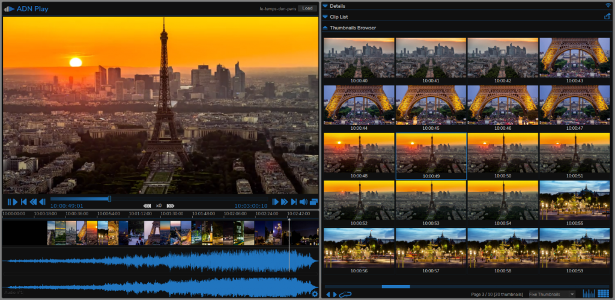Screen dimensions: 615x300
Task: Click the rewind double-arrow icon
Action: pyautogui.click(x=33, y=202)
